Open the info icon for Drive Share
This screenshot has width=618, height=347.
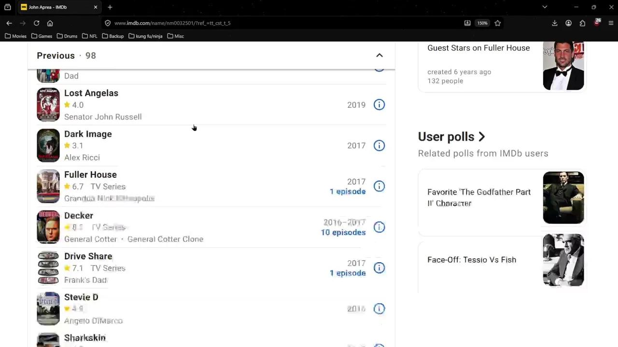coord(379,268)
